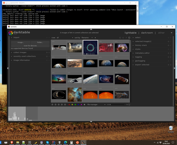Expand the styles module
Image resolution: width=177 pixels, height=145 pixels.
pos(133,49)
